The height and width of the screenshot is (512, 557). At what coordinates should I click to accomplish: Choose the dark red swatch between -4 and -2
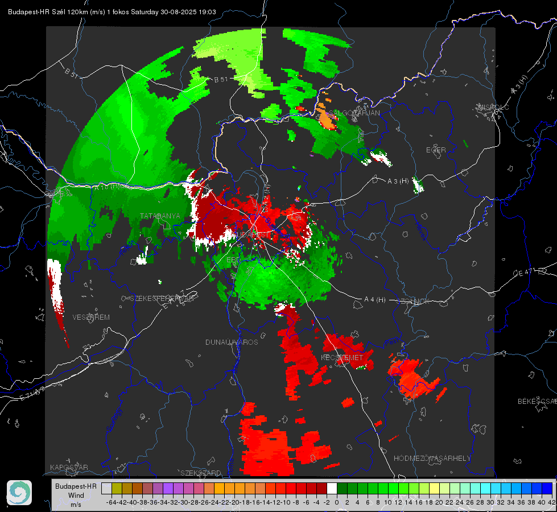click(321, 489)
